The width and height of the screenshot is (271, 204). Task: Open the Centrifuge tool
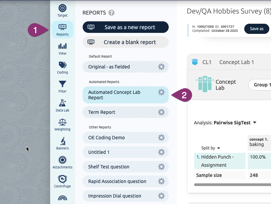62,181
